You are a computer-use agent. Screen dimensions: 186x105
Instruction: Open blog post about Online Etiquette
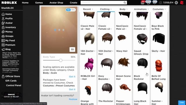(12, 55)
